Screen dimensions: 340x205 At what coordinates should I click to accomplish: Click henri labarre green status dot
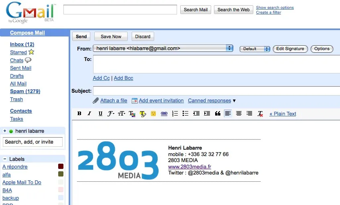tap(11, 131)
